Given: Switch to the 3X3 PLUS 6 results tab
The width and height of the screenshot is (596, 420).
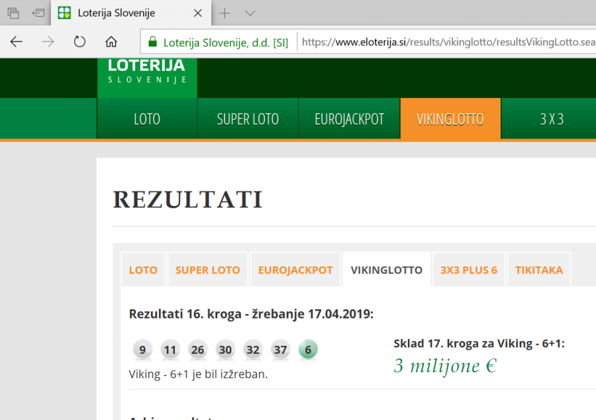Looking at the screenshot, I should point(469,270).
